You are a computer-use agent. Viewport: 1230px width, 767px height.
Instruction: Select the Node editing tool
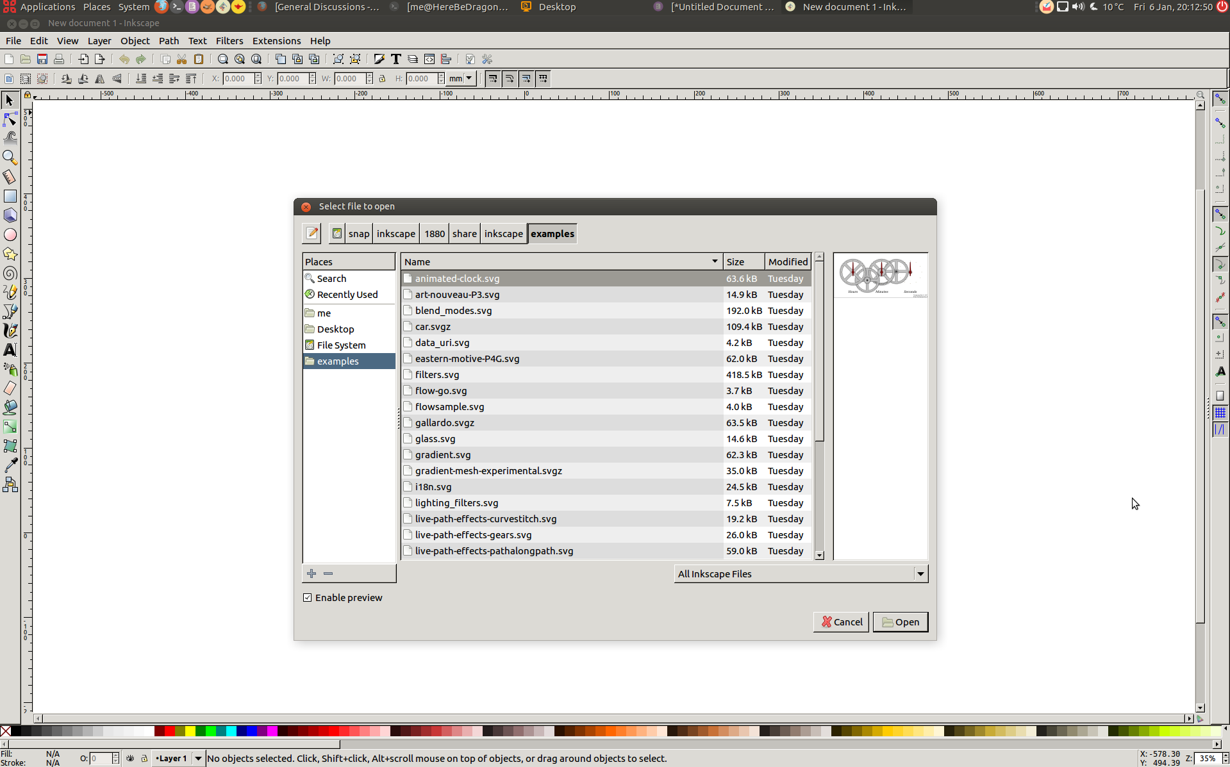10,120
